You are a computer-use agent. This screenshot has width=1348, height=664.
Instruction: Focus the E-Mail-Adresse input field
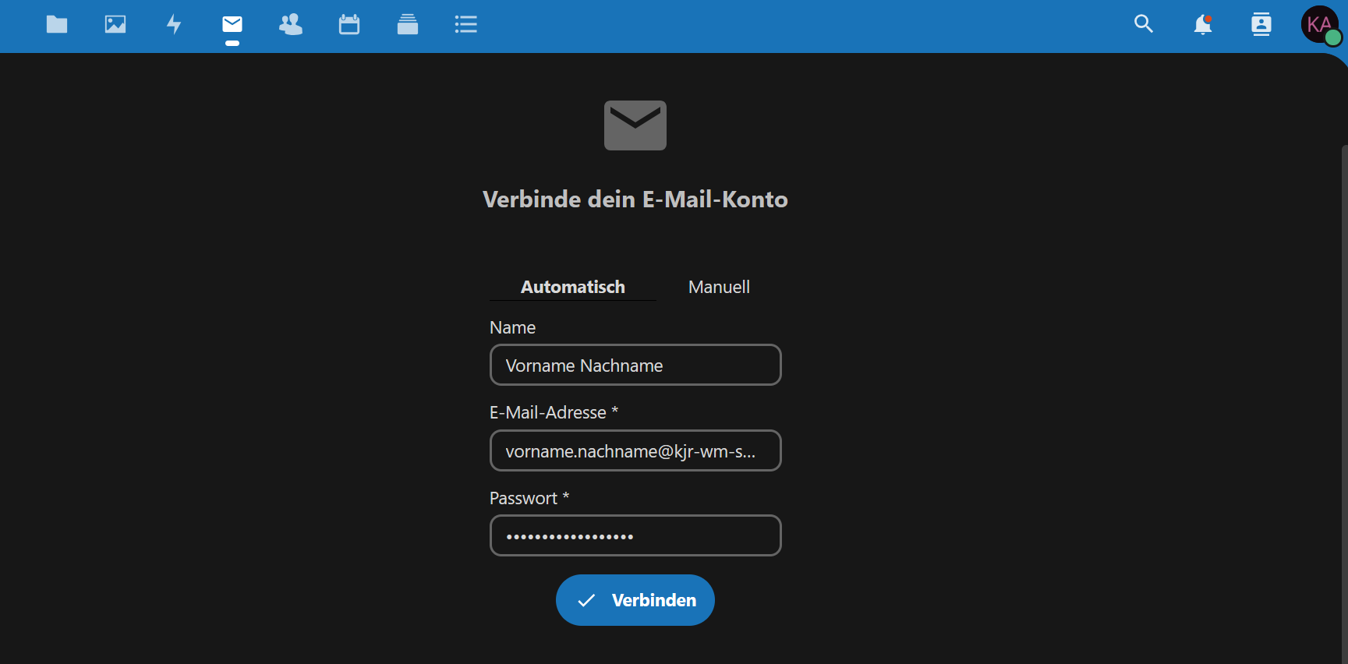pos(635,451)
